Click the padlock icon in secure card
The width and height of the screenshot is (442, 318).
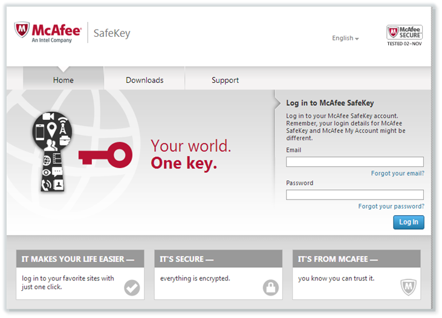(x=271, y=288)
